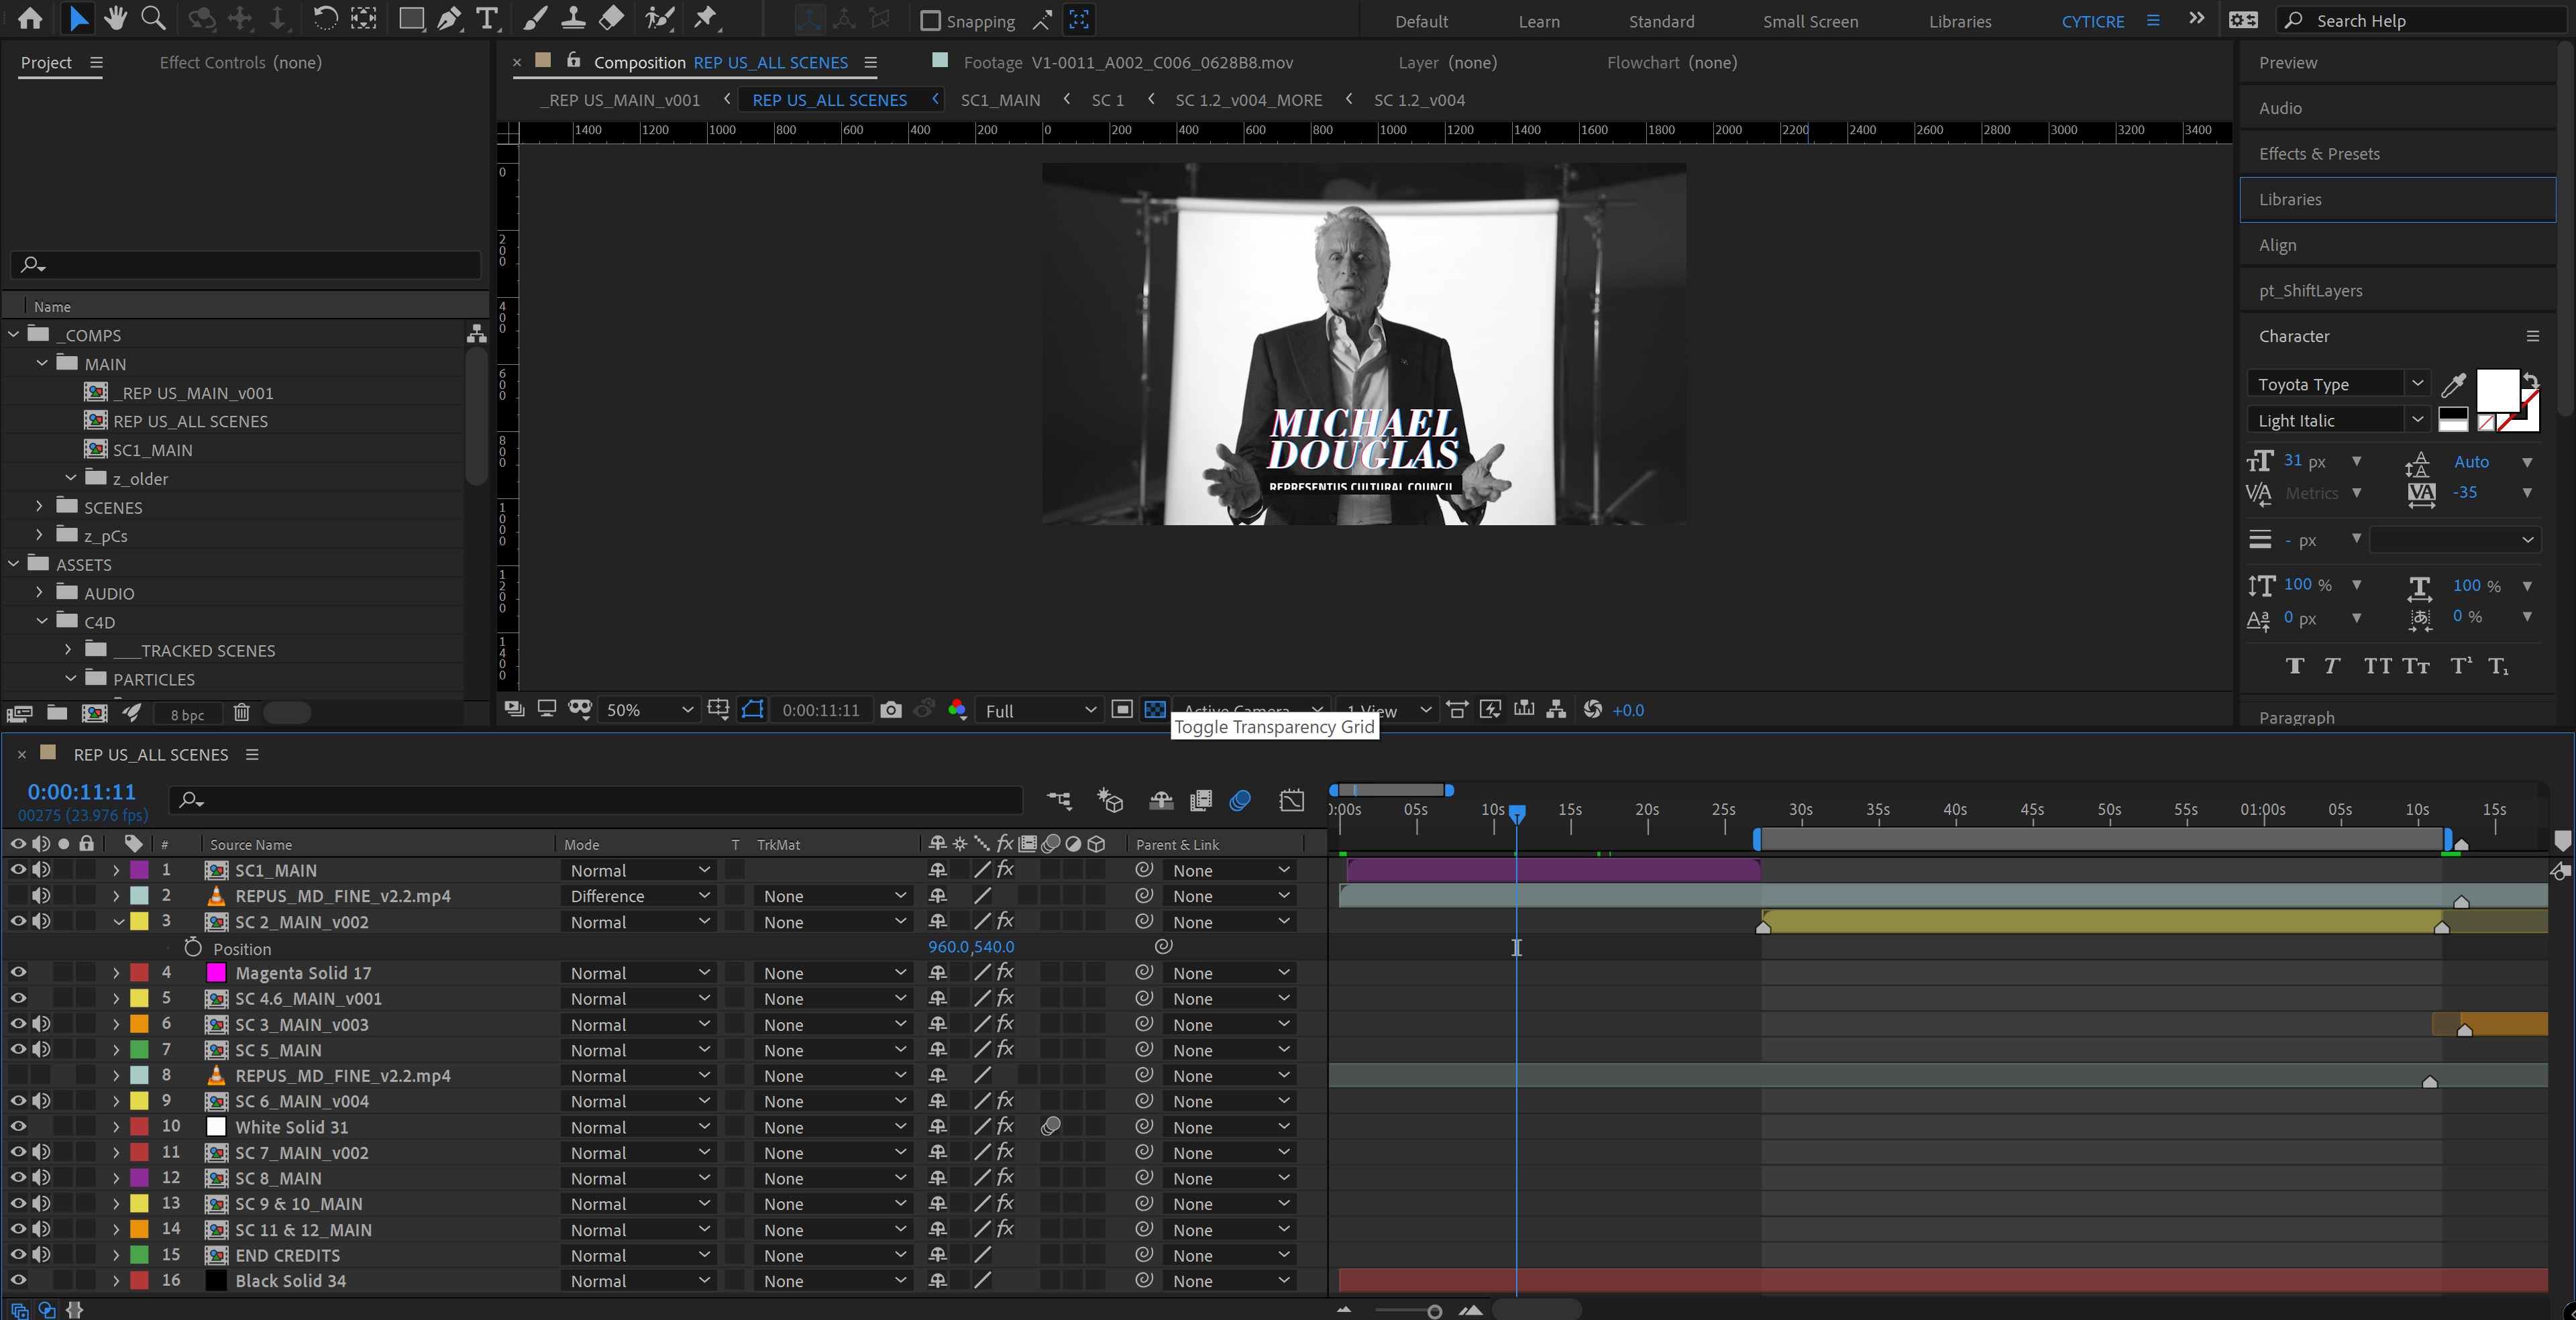Open the Footage V1-0011 viewer tab
This screenshot has height=1320, width=2576.
[x=1127, y=62]
